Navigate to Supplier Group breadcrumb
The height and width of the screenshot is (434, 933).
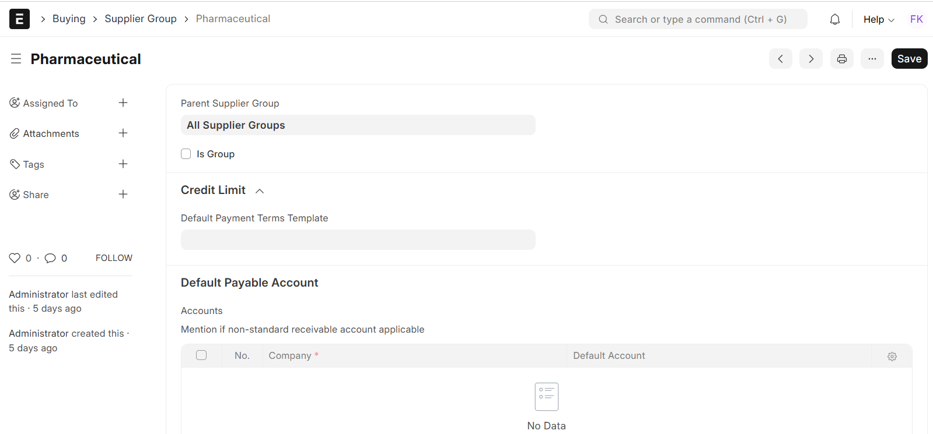141,19
